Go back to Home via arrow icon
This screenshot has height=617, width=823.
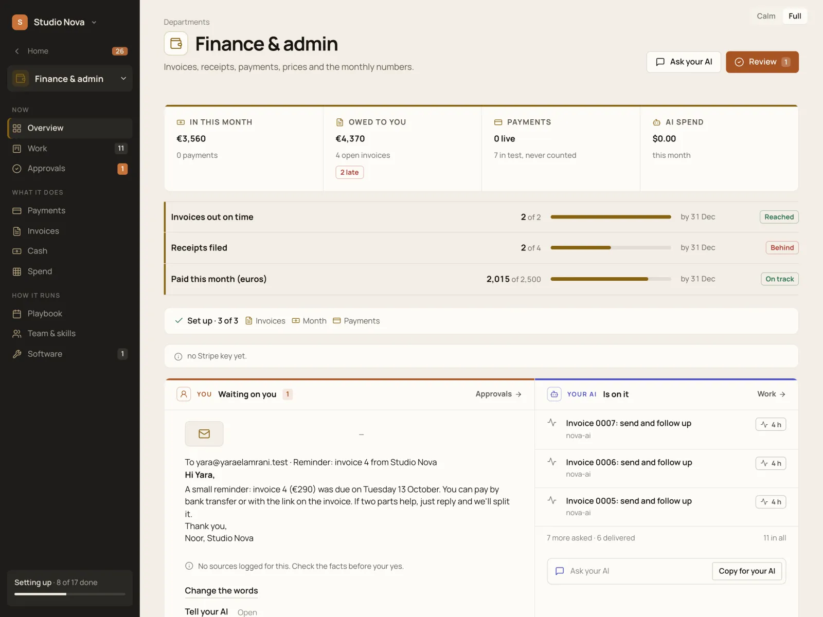click(17, 51)
